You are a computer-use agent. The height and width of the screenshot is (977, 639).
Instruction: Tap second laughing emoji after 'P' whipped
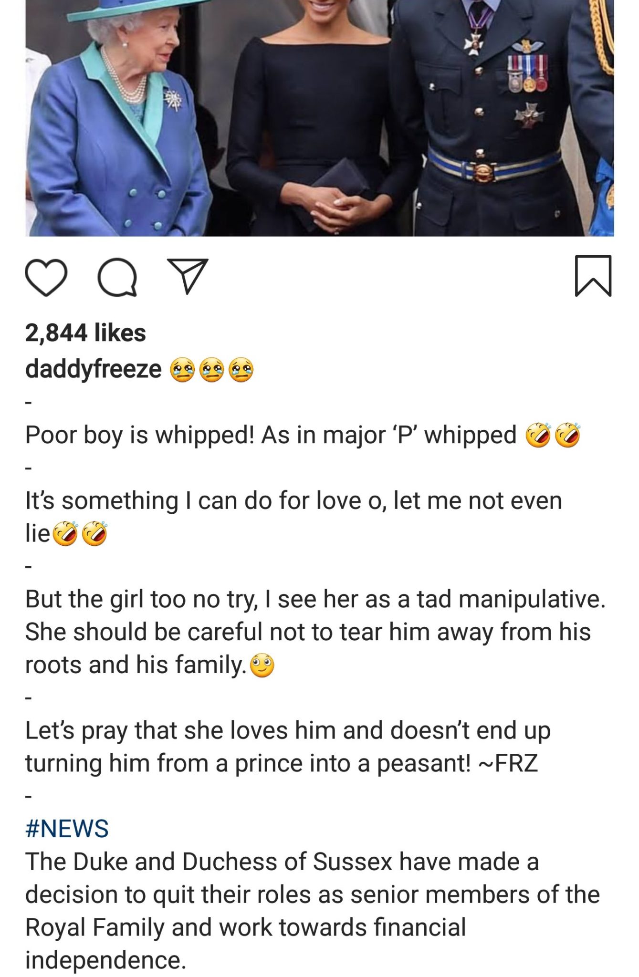coord(568,435)
